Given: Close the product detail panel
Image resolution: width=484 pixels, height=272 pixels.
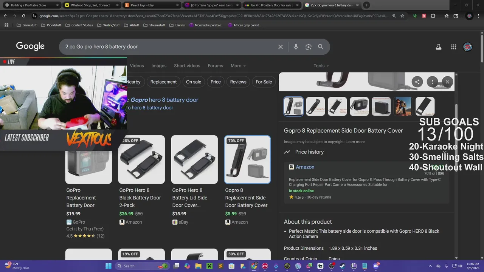Looking at the screenshot, I should pyautogui.click(x=447, y=82).
